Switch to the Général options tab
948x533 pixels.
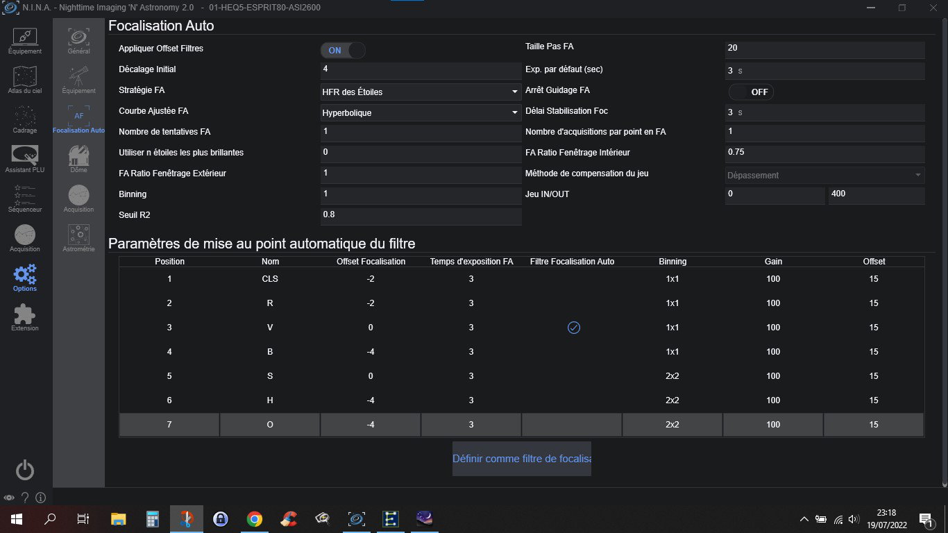pyautogui.click(x=78, y=41)
